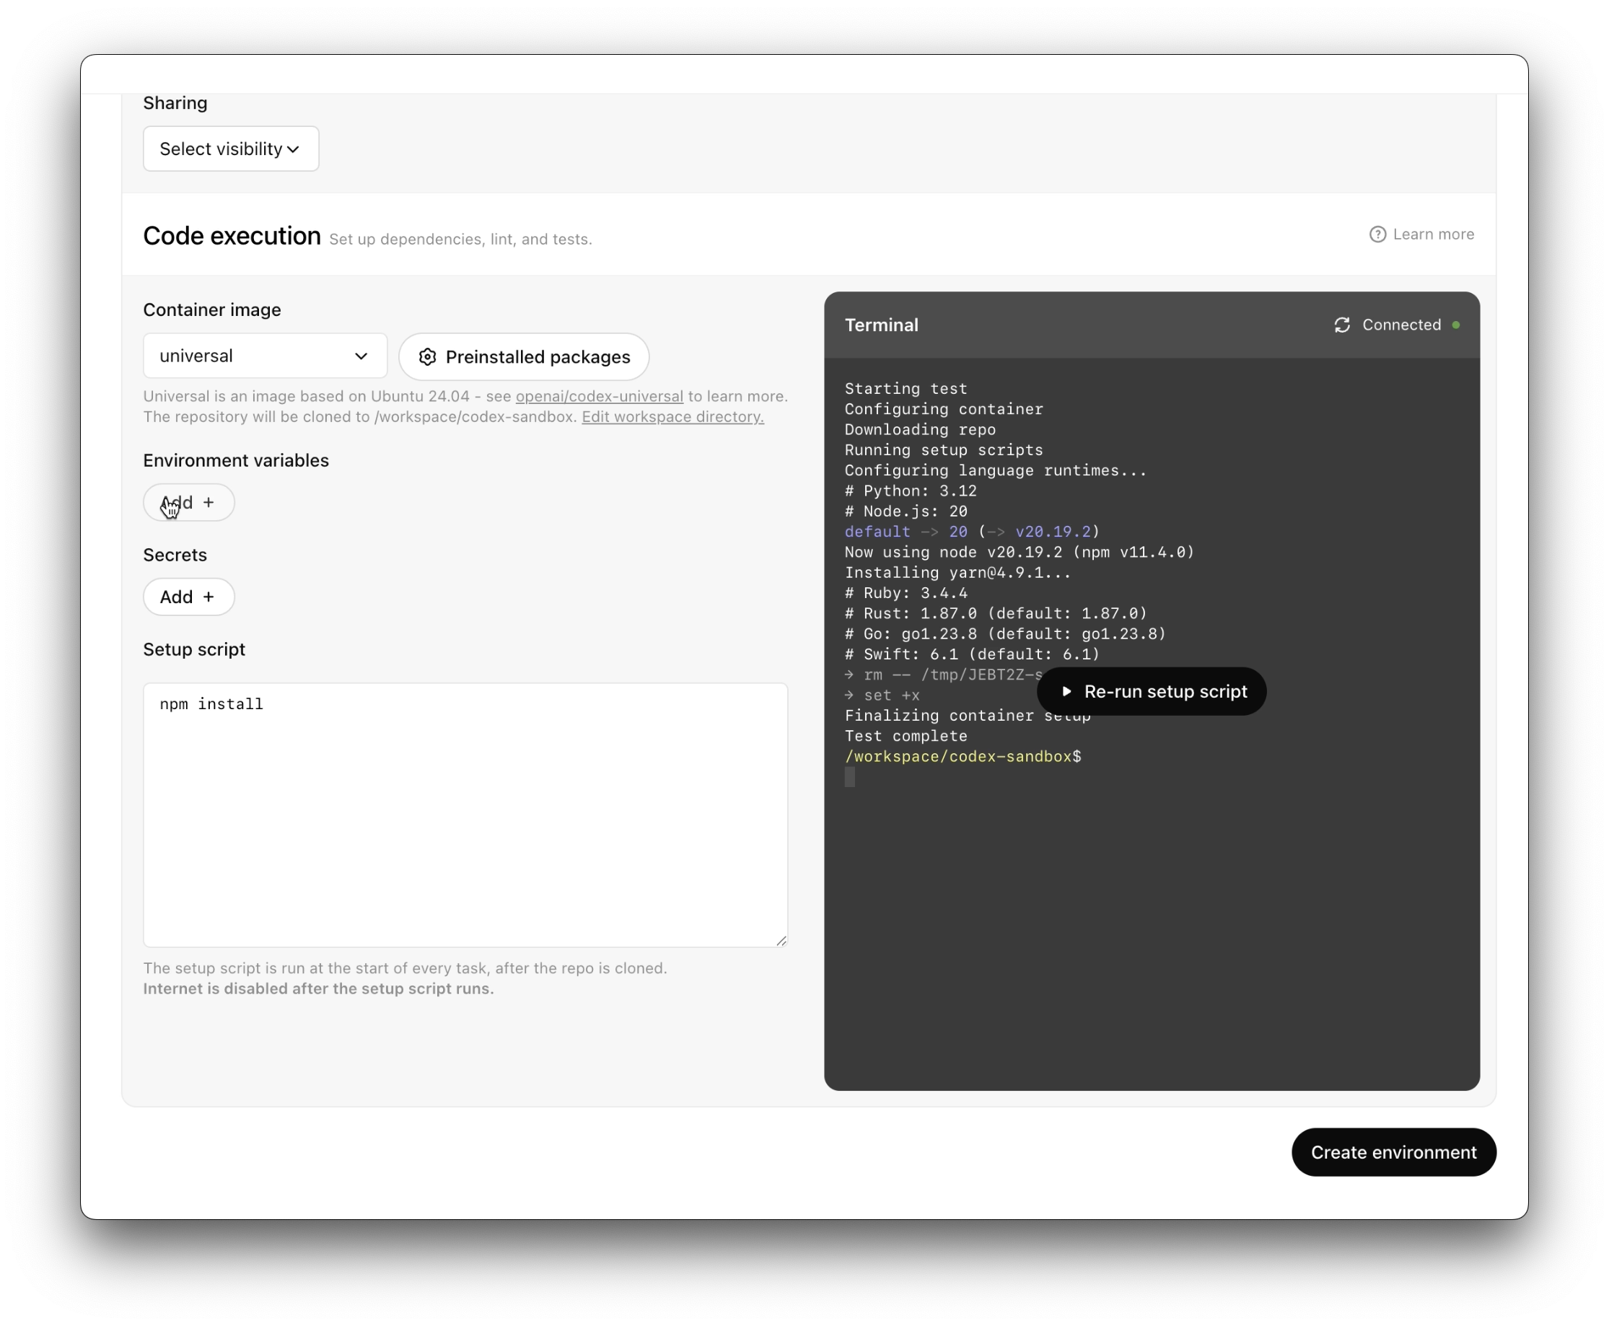
Task: Click Edit workspace directory link
Action: pos(672,417)
